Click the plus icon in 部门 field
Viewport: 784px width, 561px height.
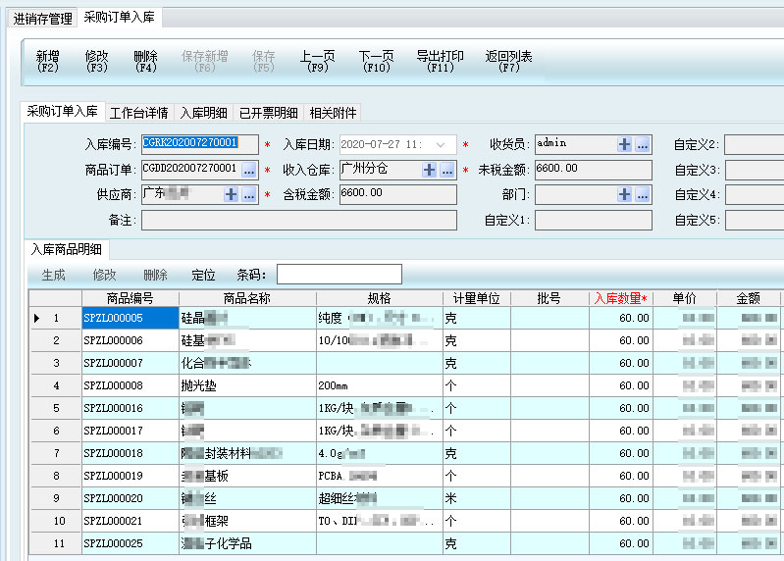pyautogui.click(x=624, y=194)
